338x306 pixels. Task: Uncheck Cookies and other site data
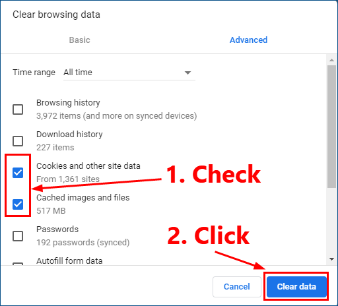click(18, 173)
